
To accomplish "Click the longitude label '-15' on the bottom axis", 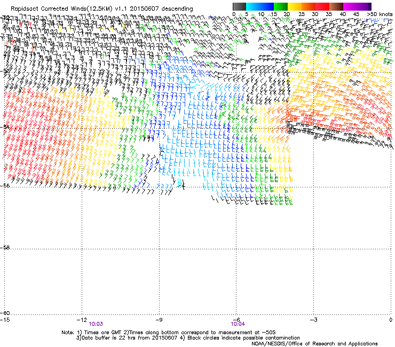I will tap(5, 320).
